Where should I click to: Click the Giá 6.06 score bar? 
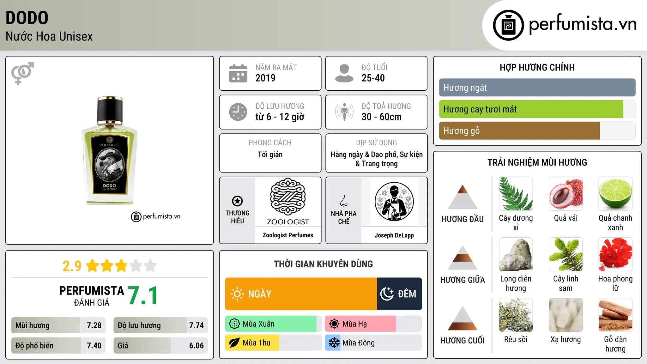pyautogui.click(x=160, y=345)
